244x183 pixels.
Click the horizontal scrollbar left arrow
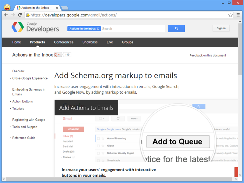tap(4, 179)
